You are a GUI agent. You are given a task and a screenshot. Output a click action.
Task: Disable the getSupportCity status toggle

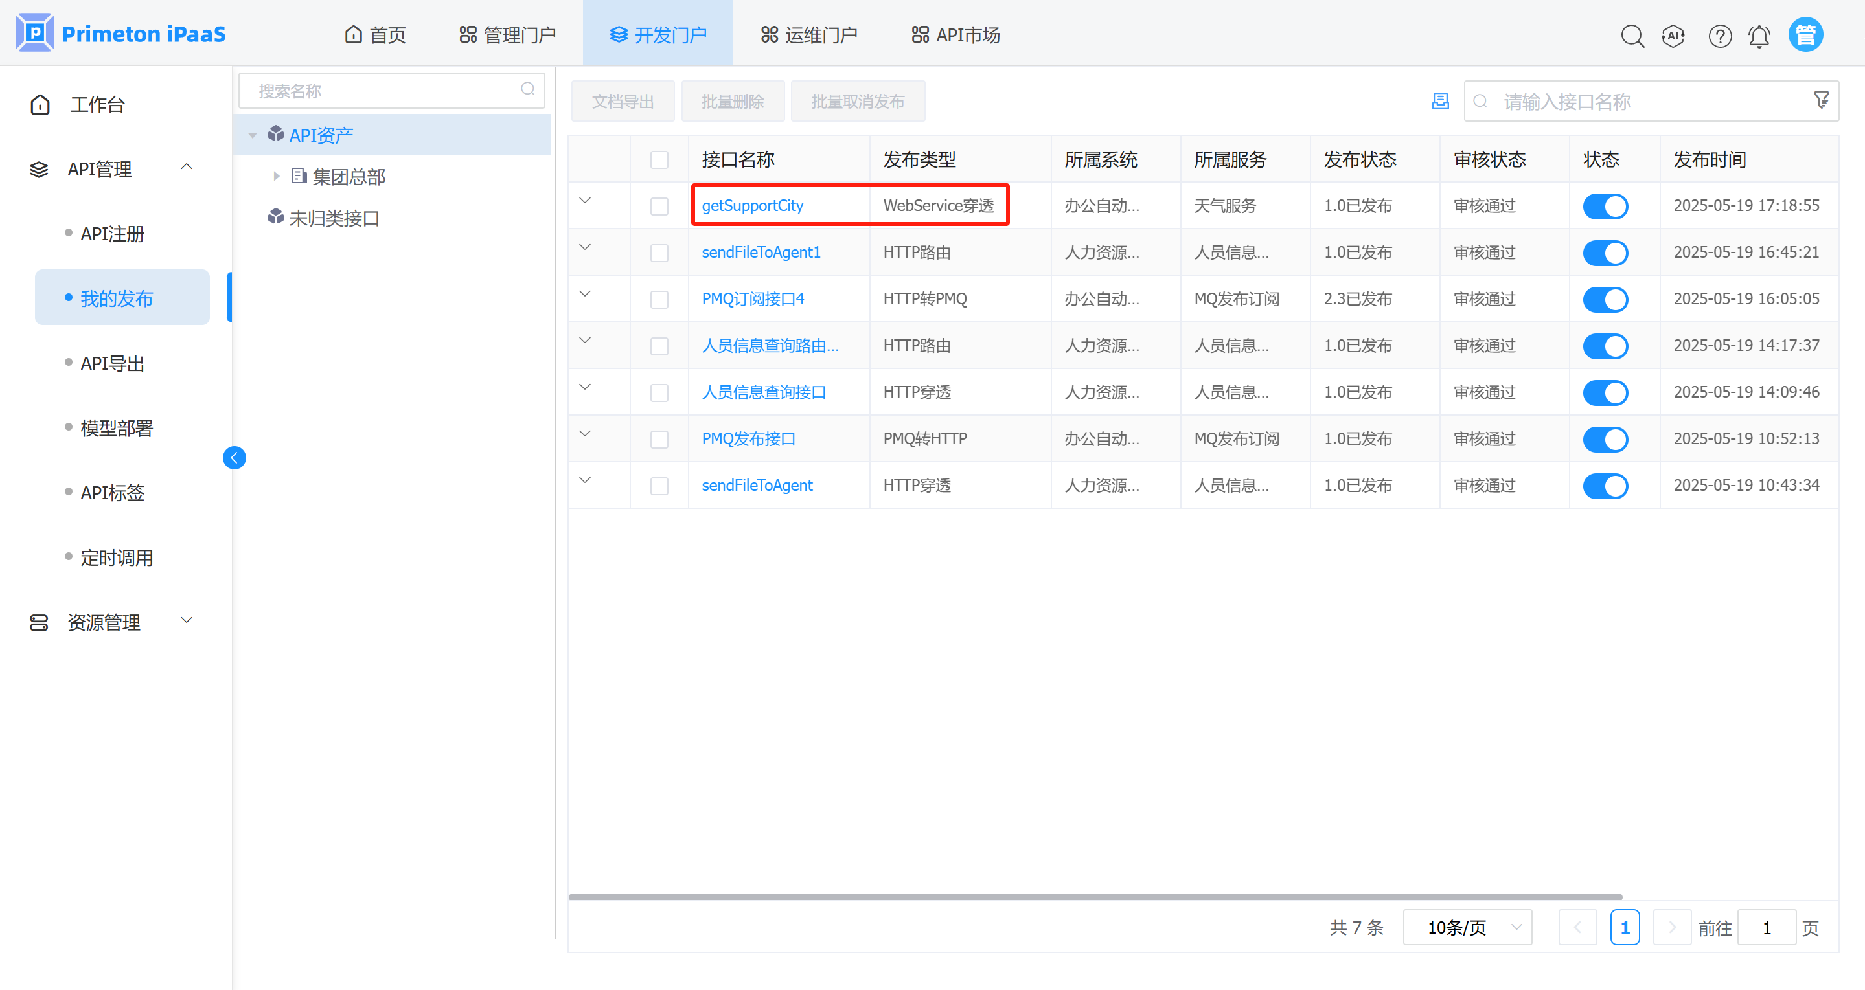(1605, 207)
